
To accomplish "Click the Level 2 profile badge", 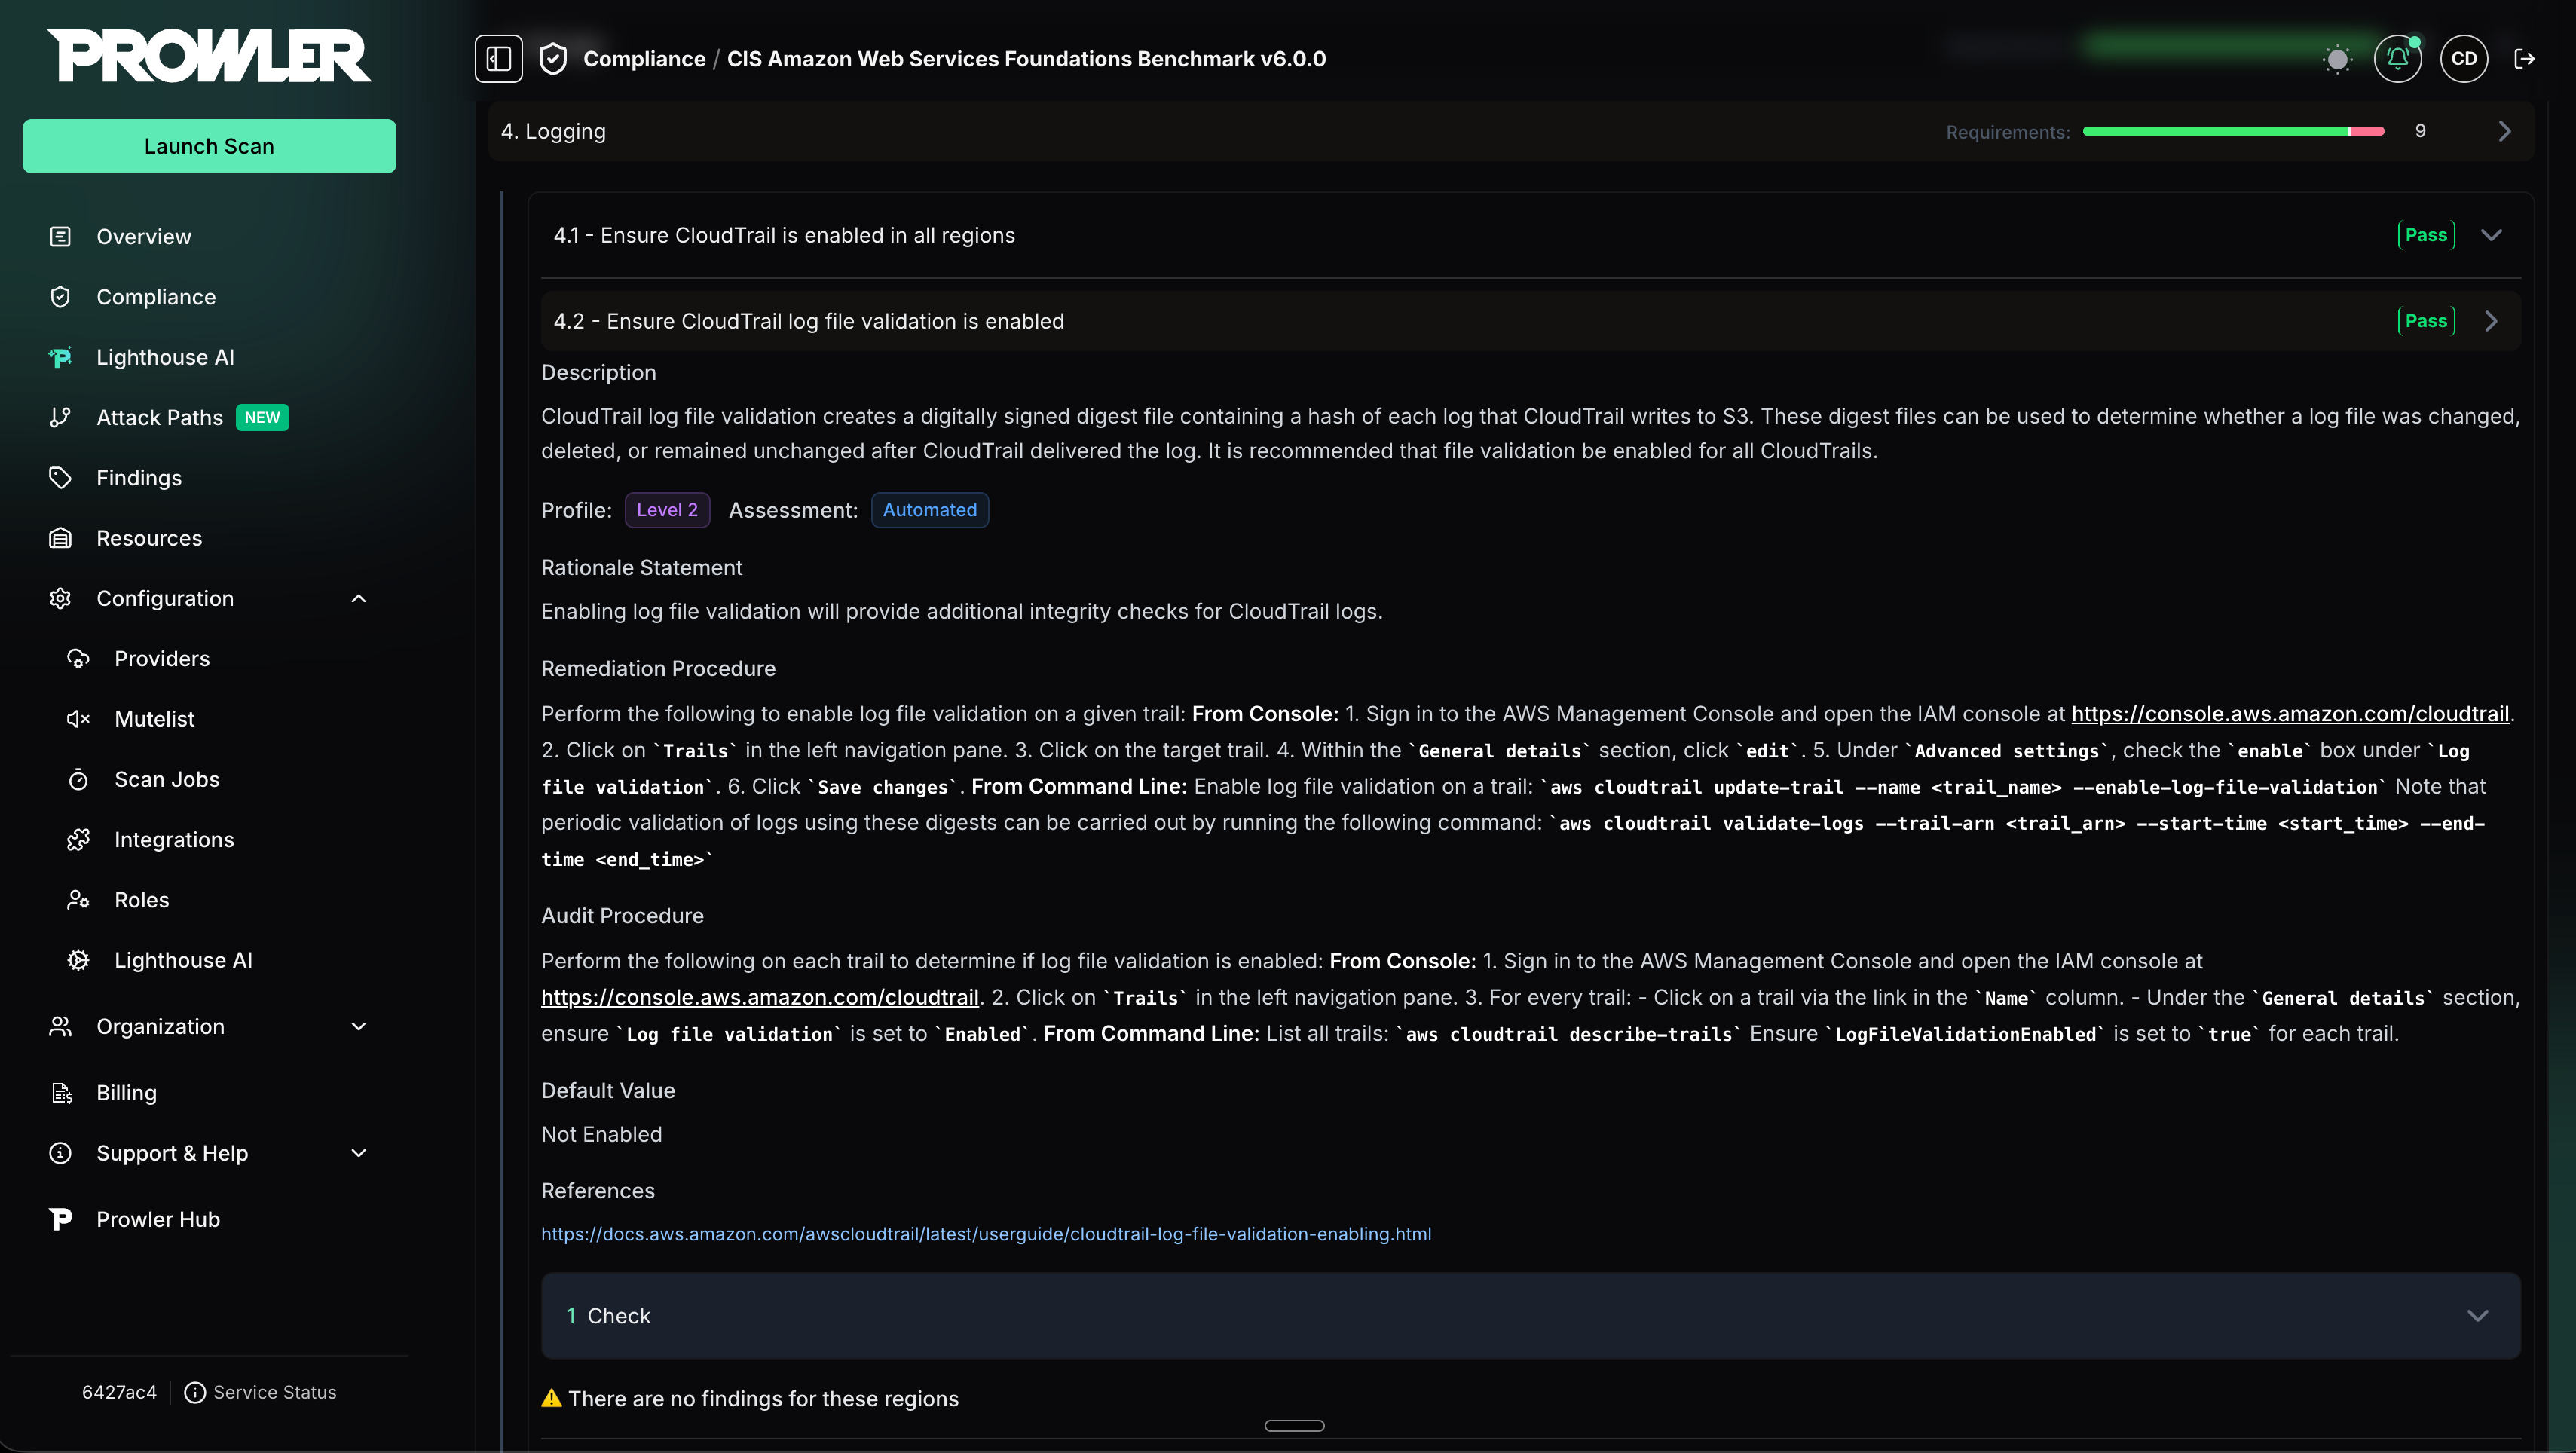I will coord(667,510).
